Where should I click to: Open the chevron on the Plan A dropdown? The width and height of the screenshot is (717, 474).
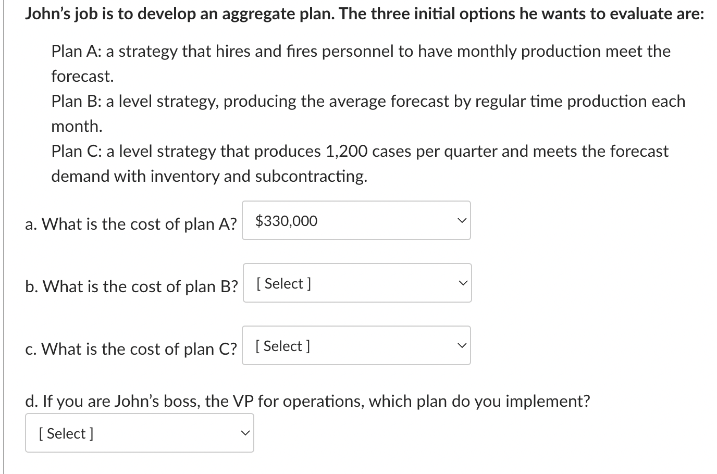(461, 220)
